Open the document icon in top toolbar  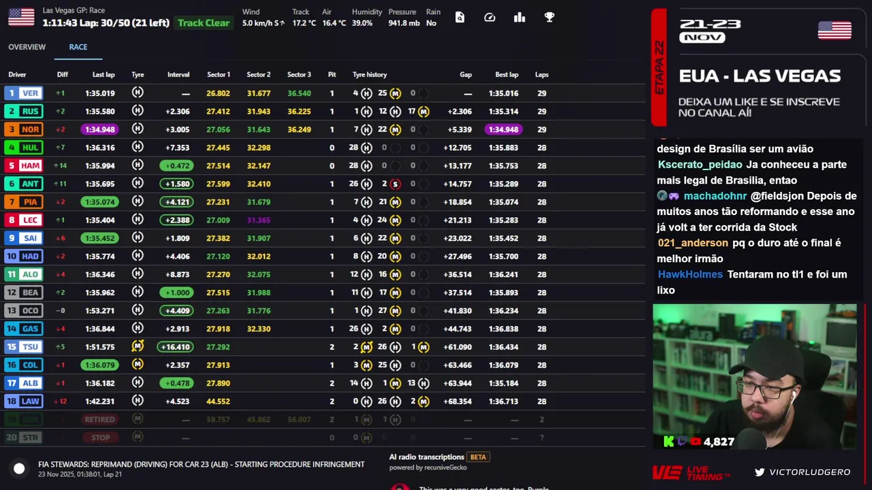pos(460,17)
